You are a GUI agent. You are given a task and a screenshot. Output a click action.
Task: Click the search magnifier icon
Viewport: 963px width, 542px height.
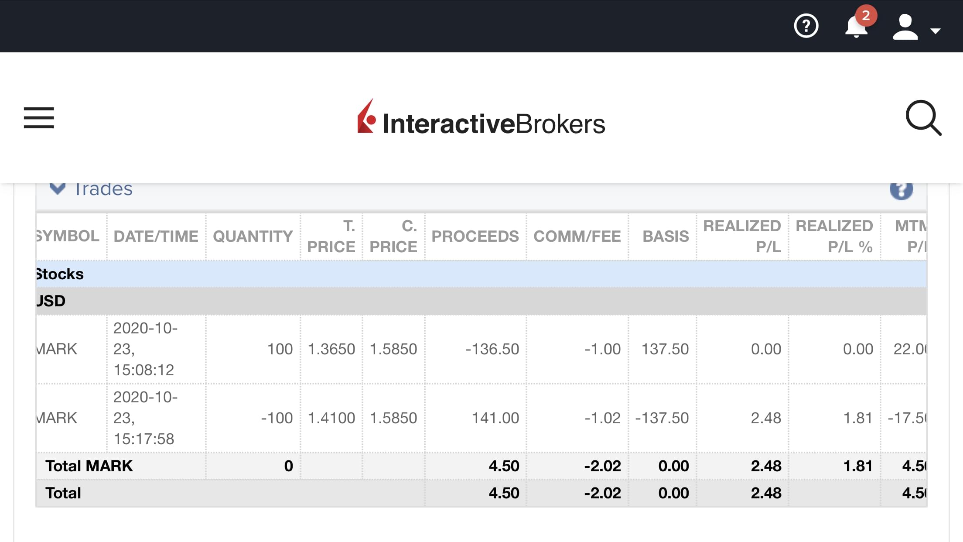coord(923,118)
